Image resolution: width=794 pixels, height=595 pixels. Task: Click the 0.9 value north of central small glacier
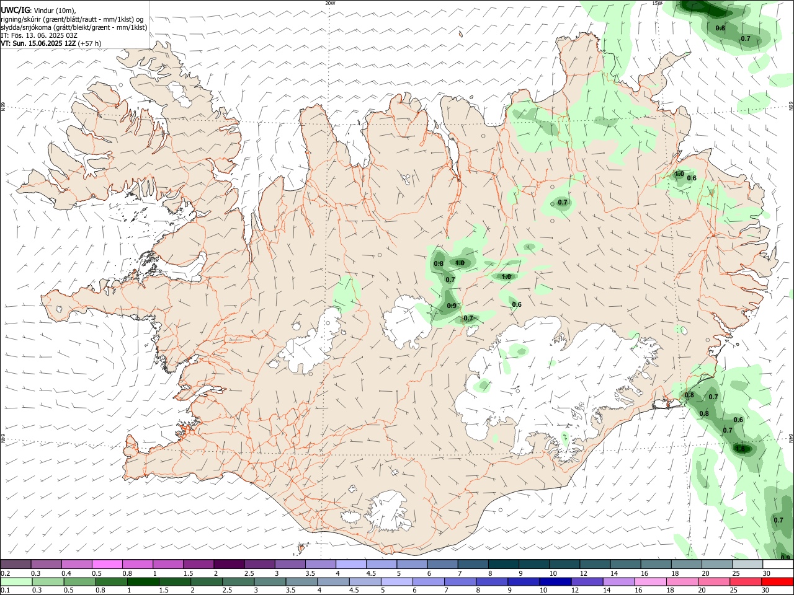point(452,306)
